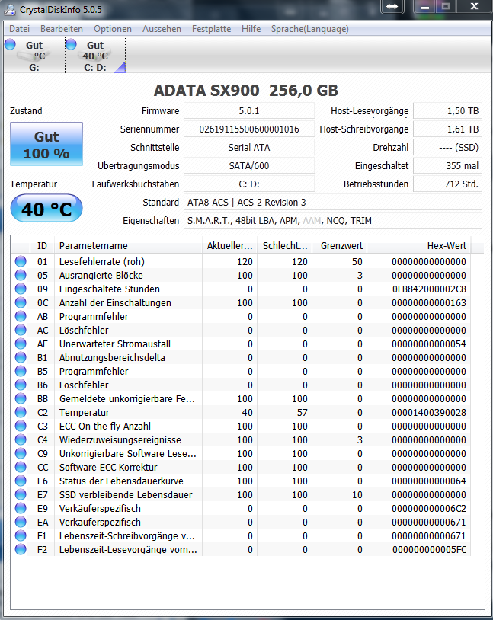Open the Festplatte menu
The image size is (493, 620).
click(211, 29)
